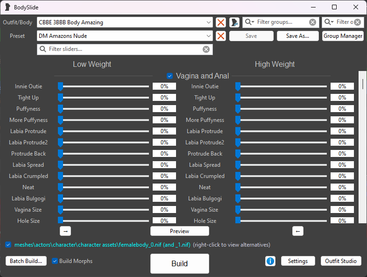This screenshot has width=367, height=277.
Task: Minimize the BodySlide window
Action: click(x=313, y=7)
